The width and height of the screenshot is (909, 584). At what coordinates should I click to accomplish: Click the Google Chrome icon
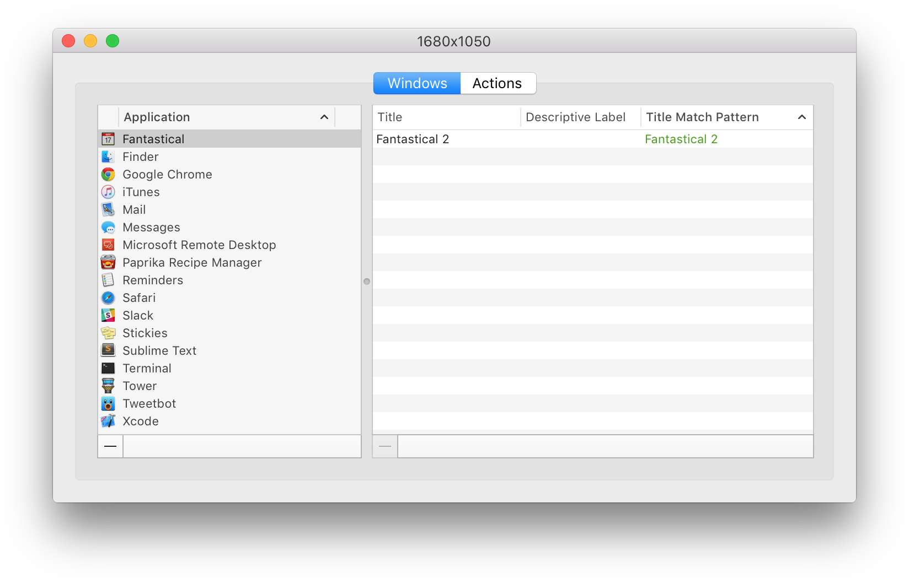tap(108, 174)
